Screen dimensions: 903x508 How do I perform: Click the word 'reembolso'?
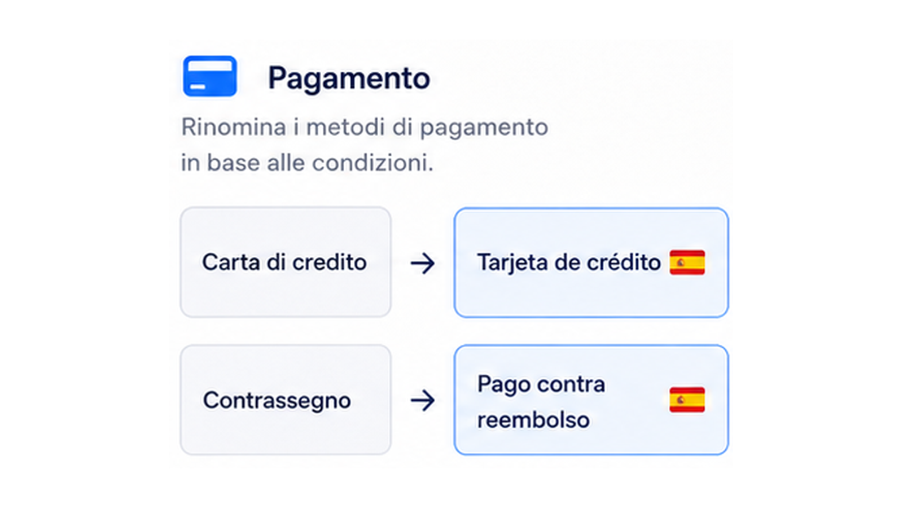coord(533,420)
